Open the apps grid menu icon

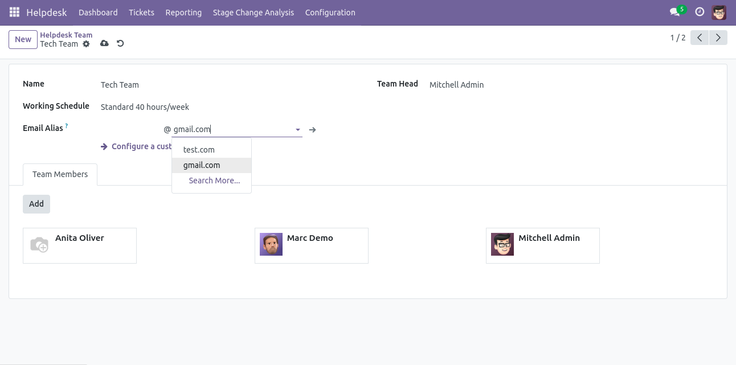(14, 12)
